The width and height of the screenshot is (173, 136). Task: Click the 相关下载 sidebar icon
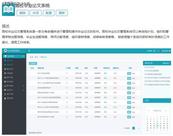click(x=5, y=94)
